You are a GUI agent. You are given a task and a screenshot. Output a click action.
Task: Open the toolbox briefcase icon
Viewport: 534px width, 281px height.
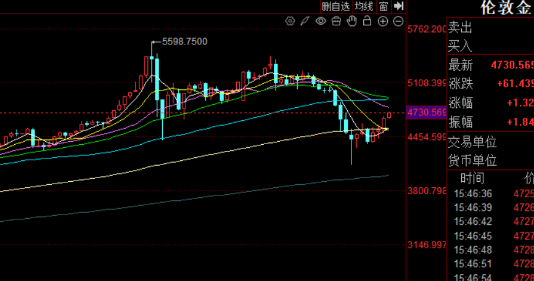(x=336, y=21)
